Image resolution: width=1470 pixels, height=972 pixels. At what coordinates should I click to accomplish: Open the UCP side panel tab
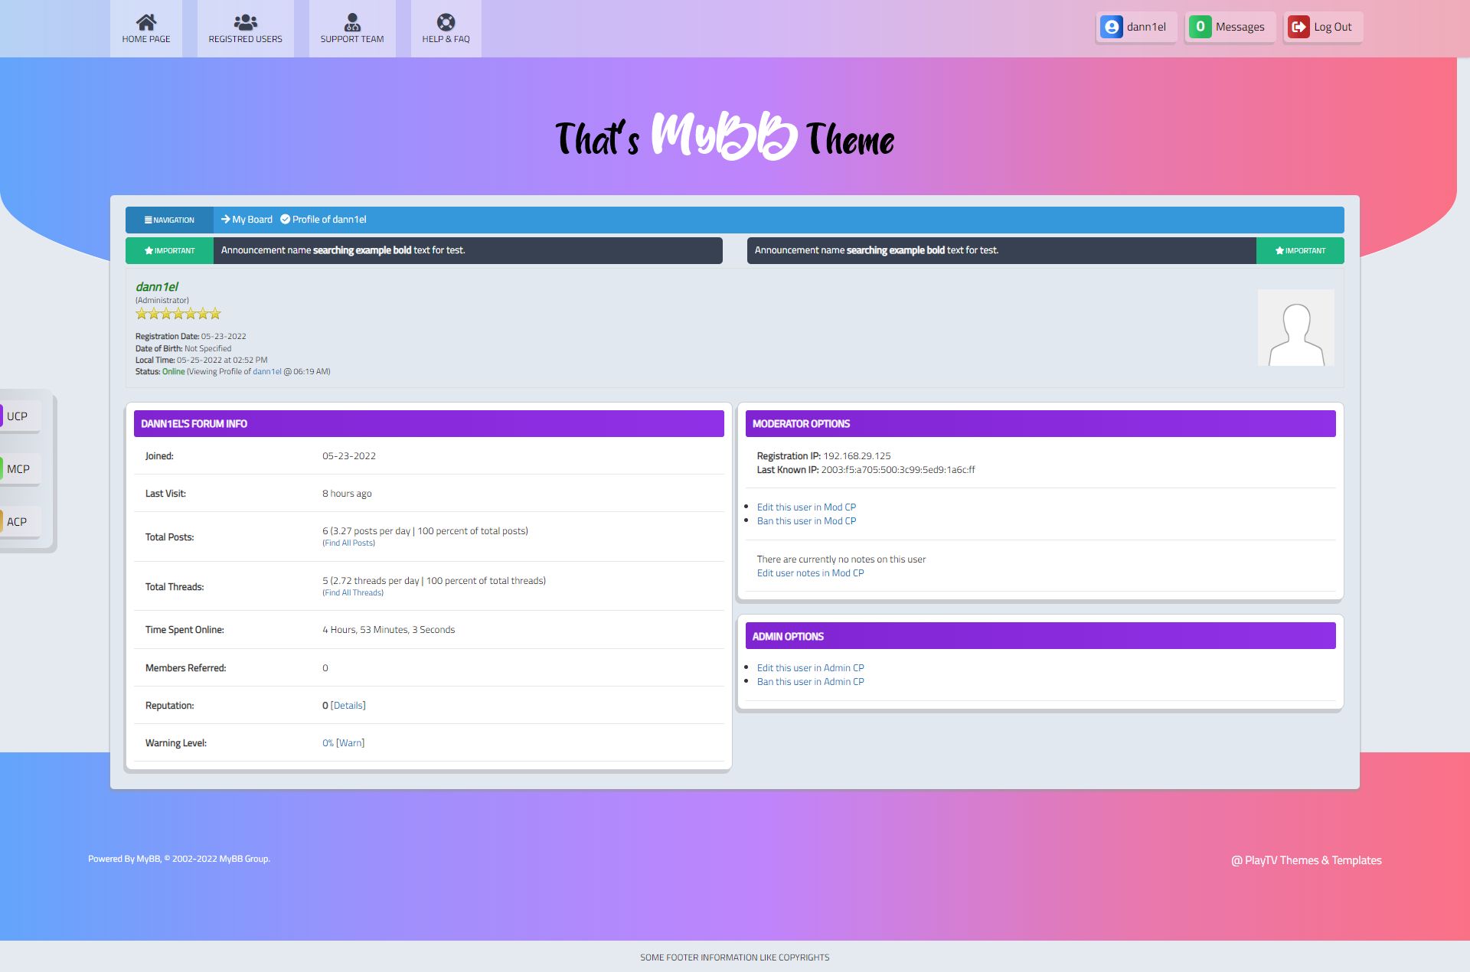coord(19,416)
